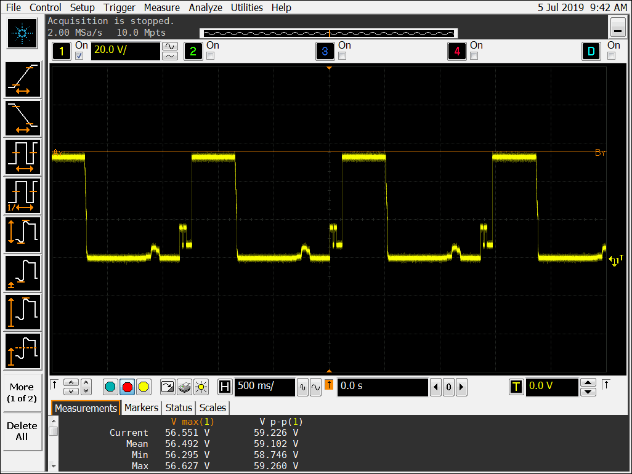The width and height of the screenshot is (632, 474).
Task: Reset horizontal position to zero
Action: pyautogui.click(x=448, y=387)
